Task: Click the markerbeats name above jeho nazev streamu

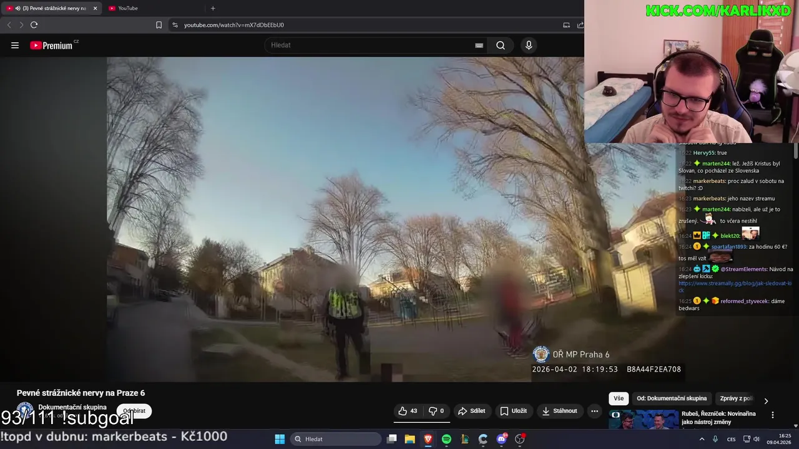Action: coord(709,198)
